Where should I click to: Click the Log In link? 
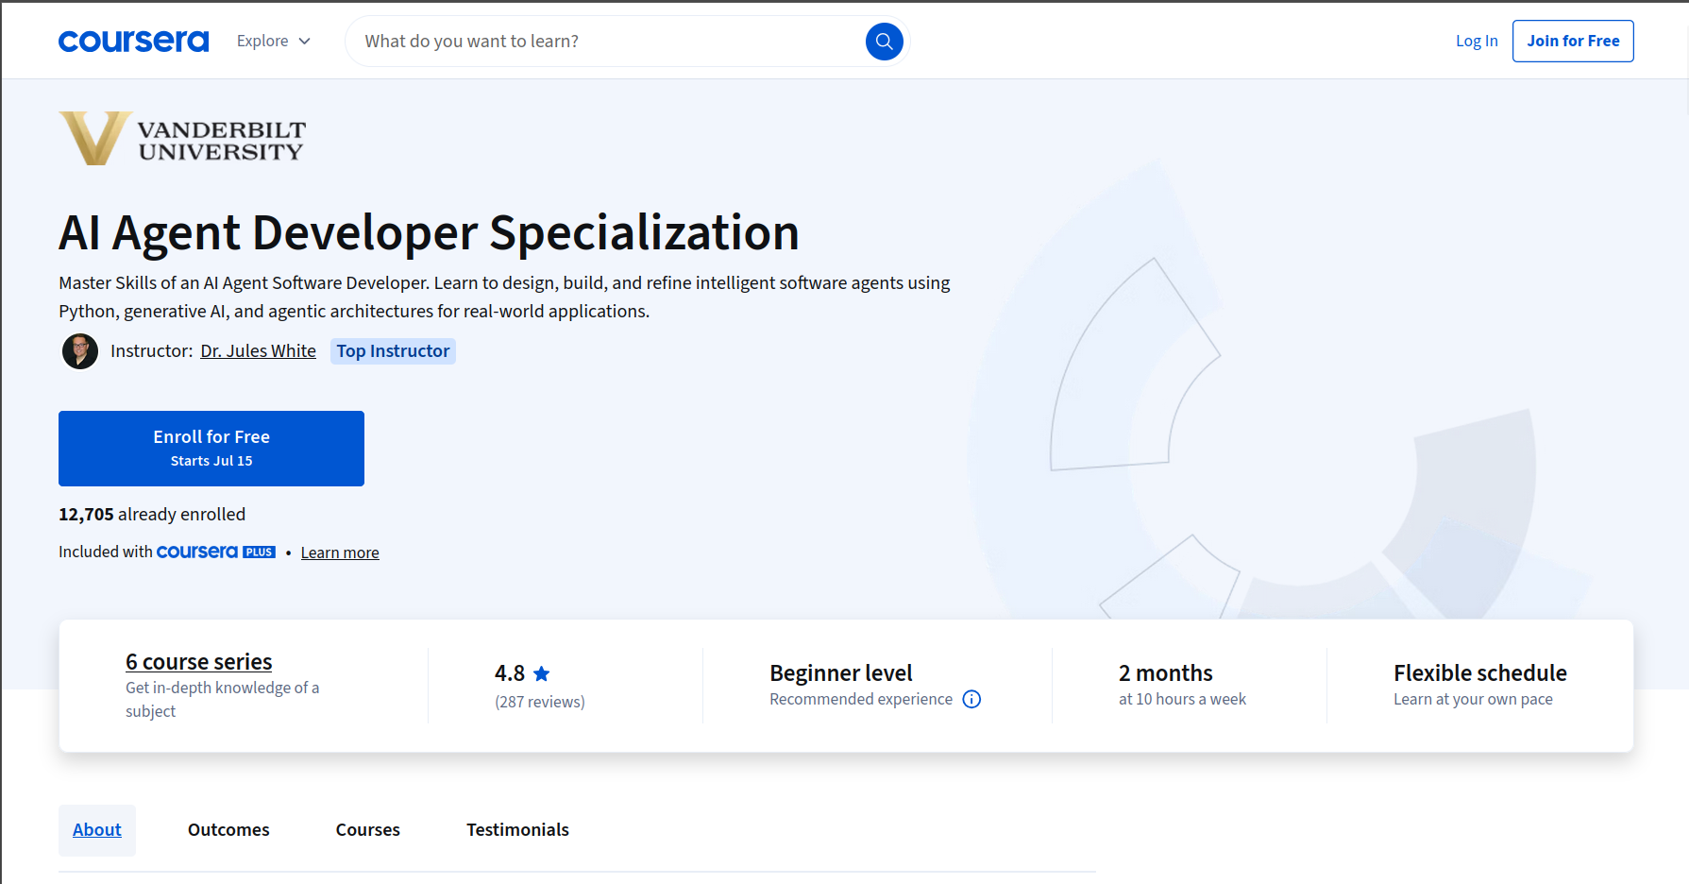coord(1477,42)
